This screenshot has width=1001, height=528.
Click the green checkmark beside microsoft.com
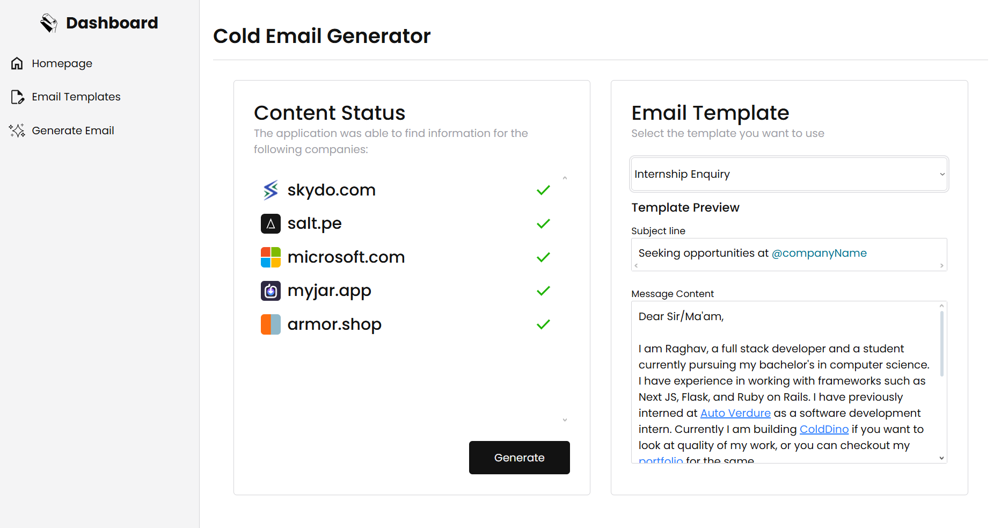pyautogui.click(x=543, y=257)
